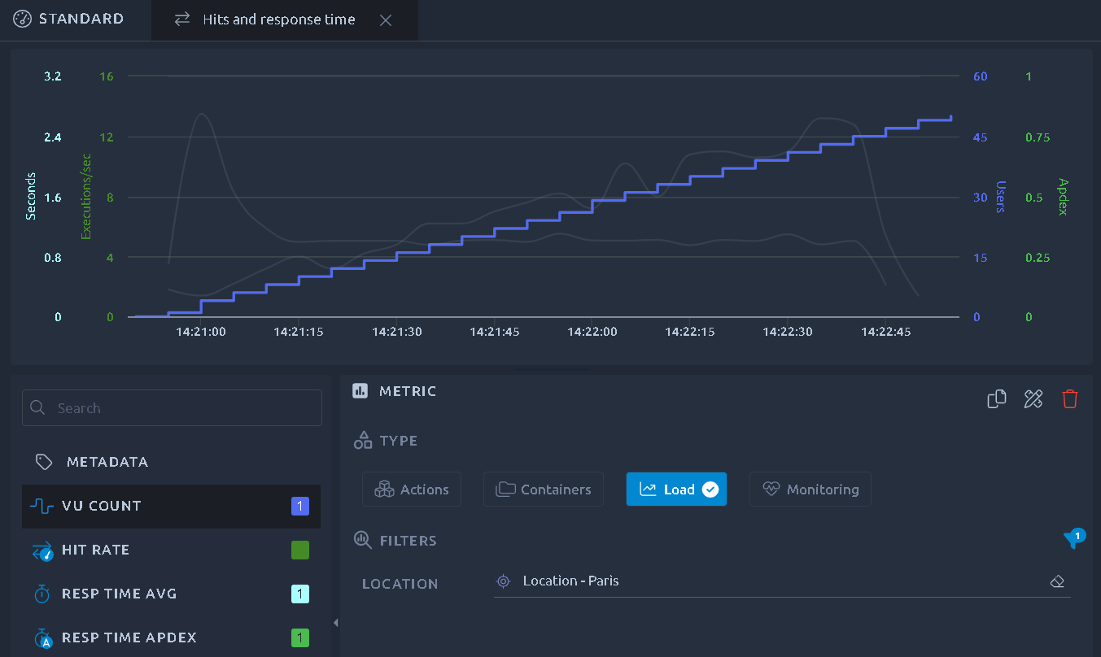Select the Monitoring metric type

click(810, 489)
